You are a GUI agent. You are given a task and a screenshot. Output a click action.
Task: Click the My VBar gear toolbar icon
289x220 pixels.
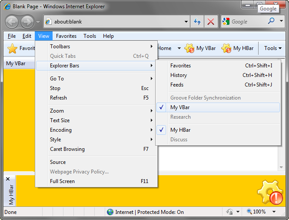pos(189,48)
